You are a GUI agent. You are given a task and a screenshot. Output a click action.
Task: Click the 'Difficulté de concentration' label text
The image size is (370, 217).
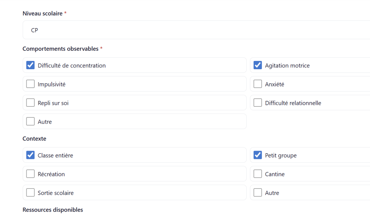coord(72,66)
